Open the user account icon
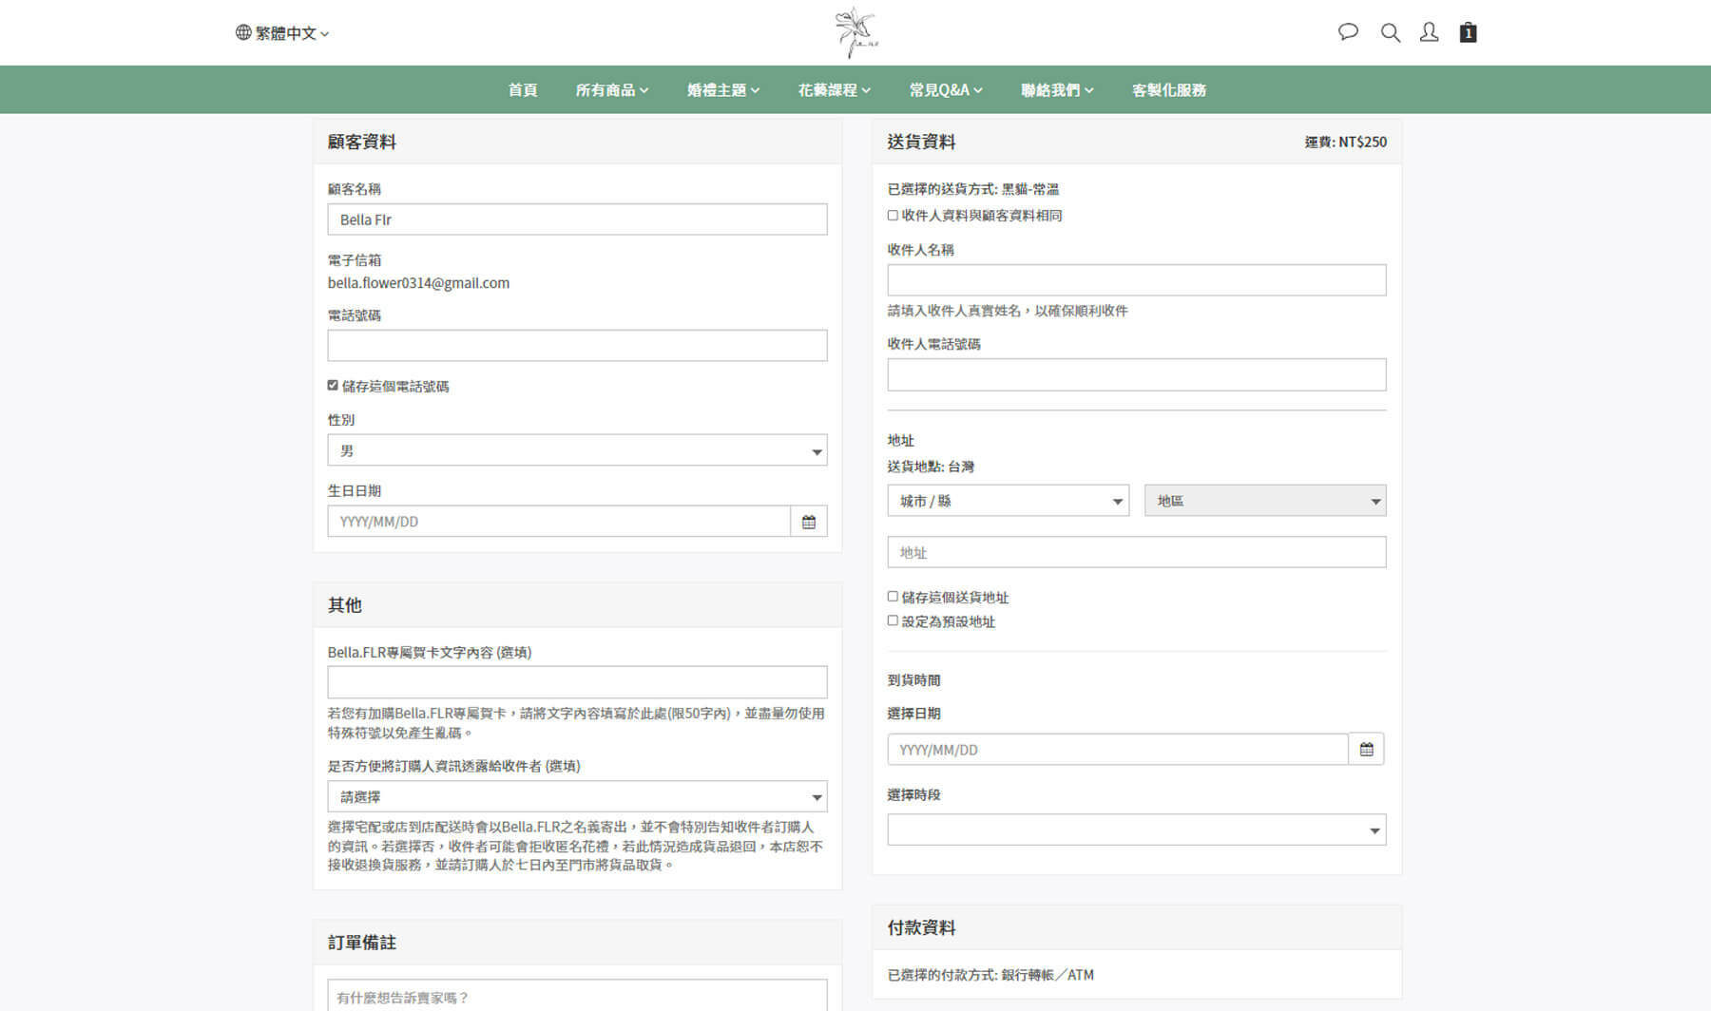 [1429, 32]
